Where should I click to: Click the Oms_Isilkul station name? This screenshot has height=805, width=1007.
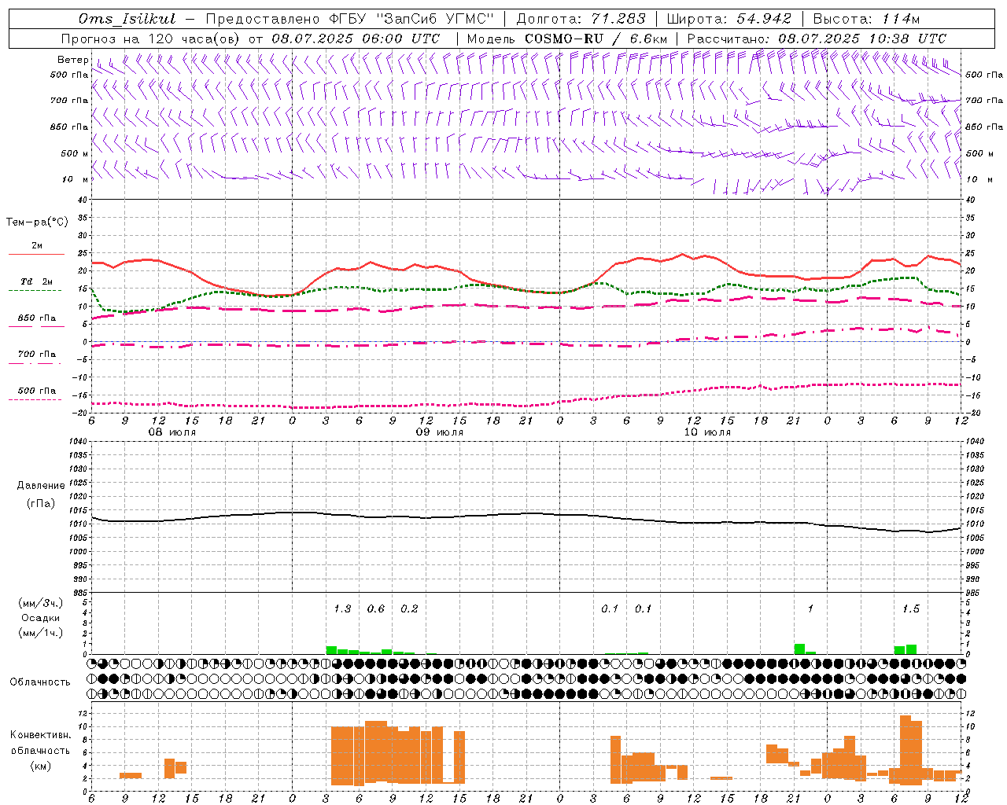(127, 19)
